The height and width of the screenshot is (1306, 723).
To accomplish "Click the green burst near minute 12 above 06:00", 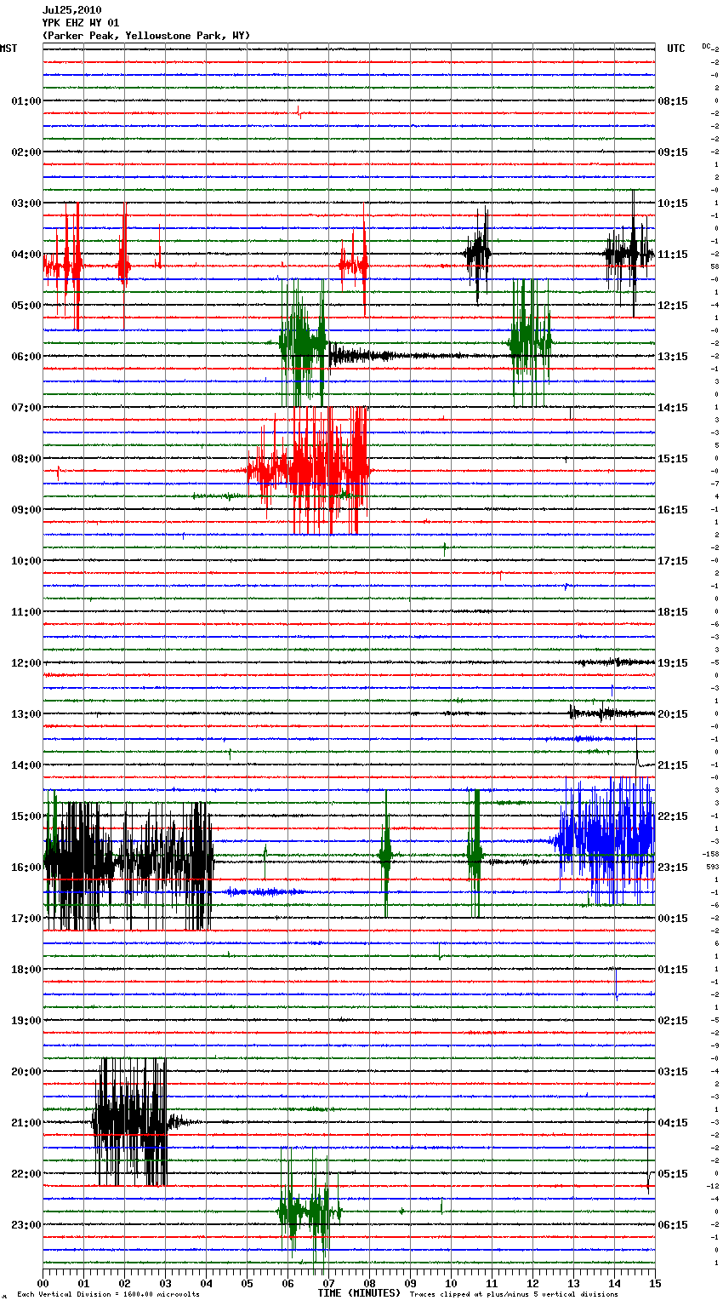I will [530, 343].
